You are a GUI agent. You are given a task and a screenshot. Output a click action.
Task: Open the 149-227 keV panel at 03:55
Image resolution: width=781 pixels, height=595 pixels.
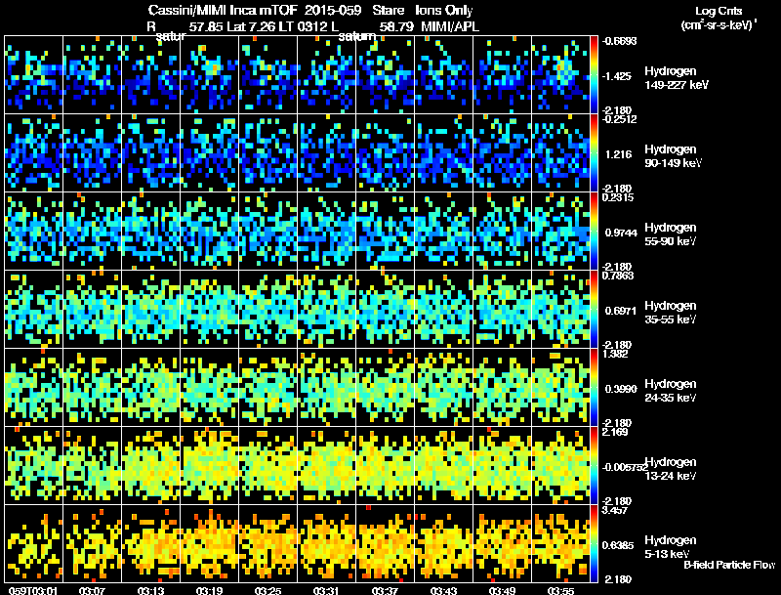coord(560,75)
